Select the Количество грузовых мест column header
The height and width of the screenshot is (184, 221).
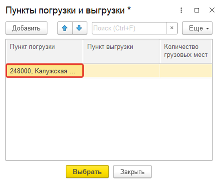186,51
